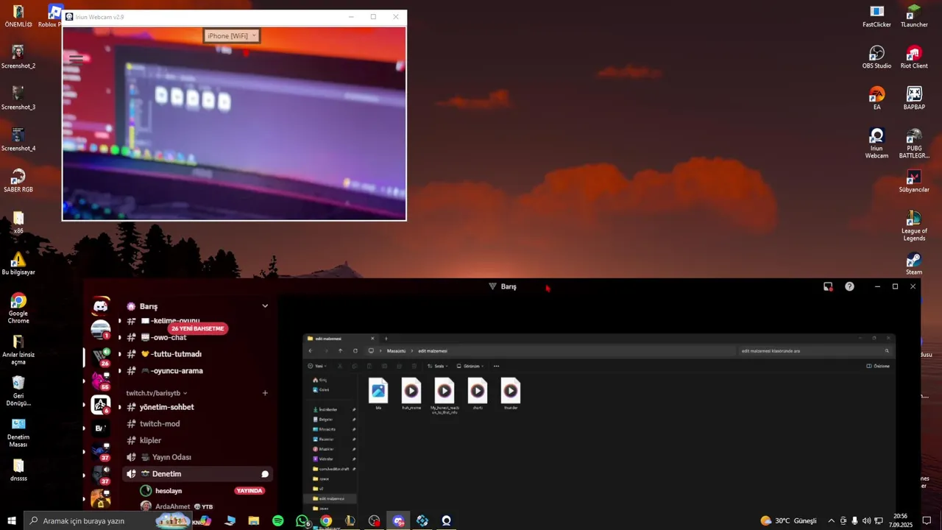942x530 pixels.
Task: Open Chrome from the taskbar
Action: click(326, 520)
